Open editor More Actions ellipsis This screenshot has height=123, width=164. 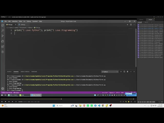click(x=134, y=25)
